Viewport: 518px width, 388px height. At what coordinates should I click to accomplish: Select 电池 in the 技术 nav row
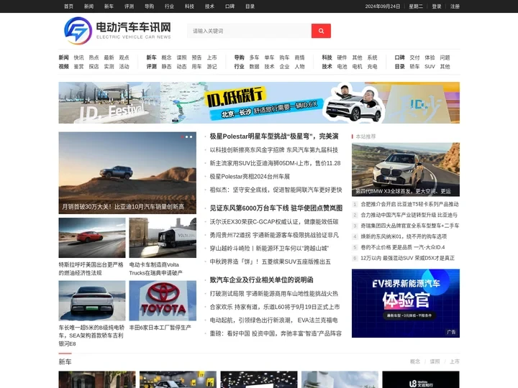pyautogui.click(x=342, y=66)
